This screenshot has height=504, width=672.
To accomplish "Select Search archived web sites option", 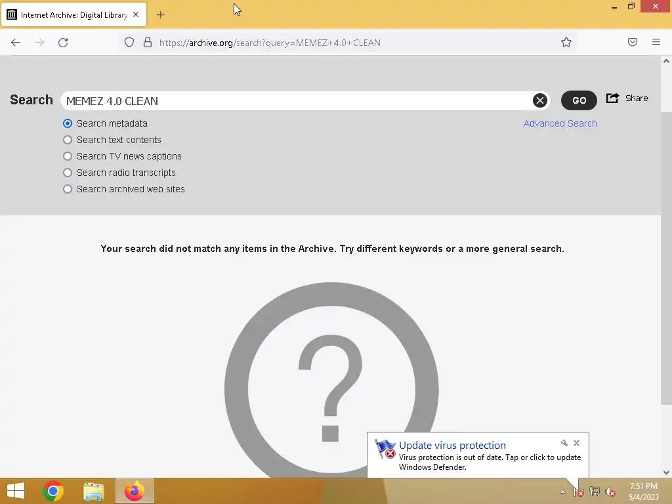I will coord(68,189).
